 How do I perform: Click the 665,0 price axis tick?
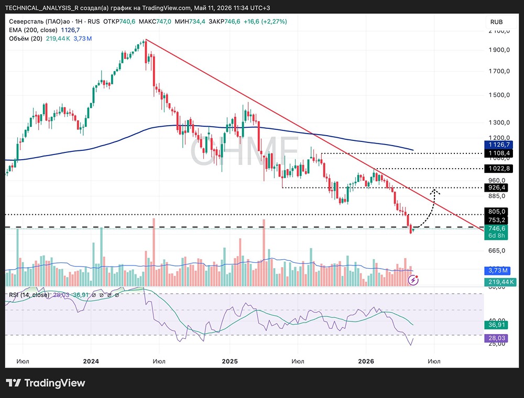[x=497, y=250]
